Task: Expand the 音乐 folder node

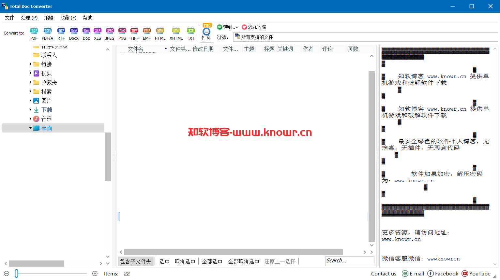Action: coord(31,119)
